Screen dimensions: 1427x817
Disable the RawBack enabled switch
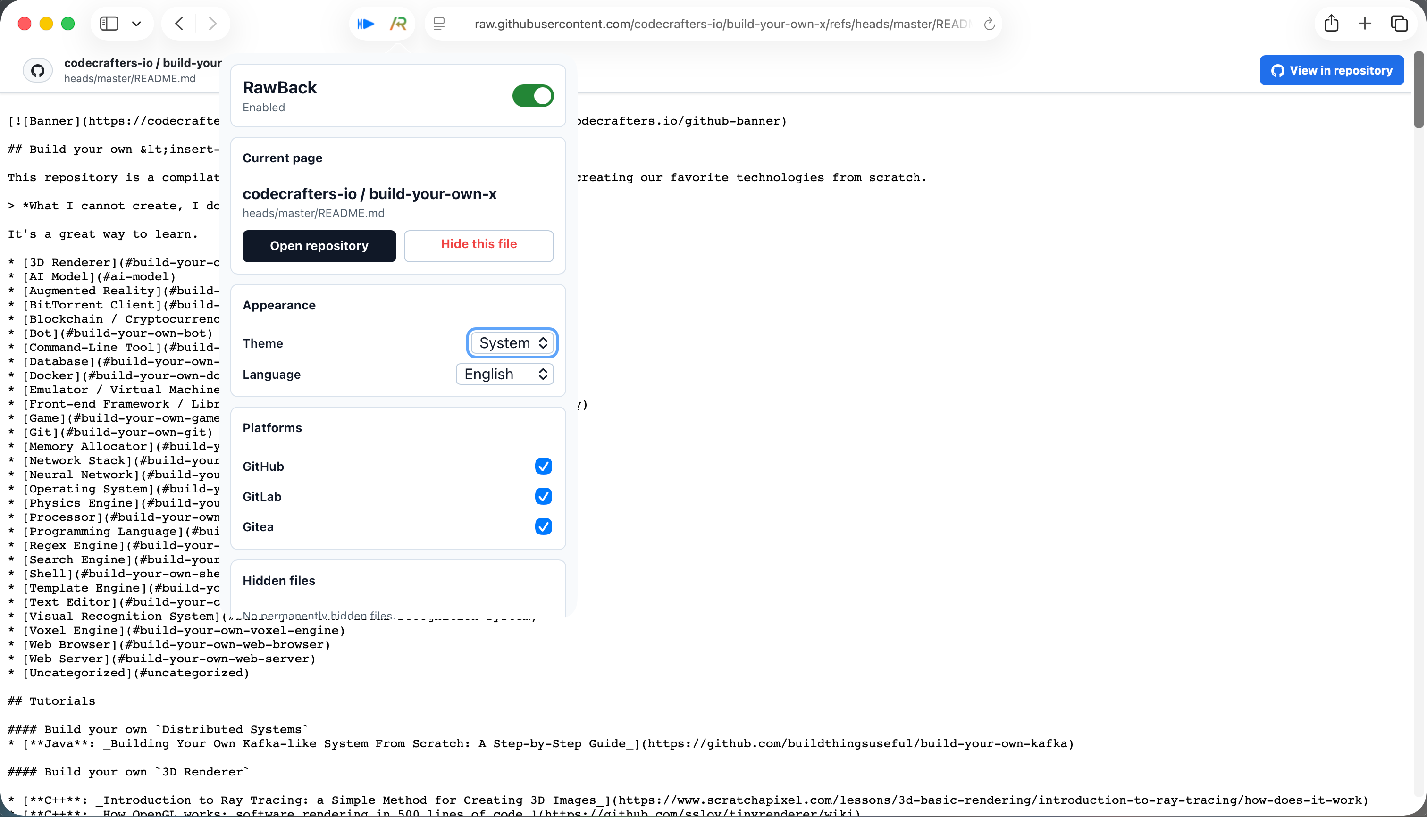[533, 95]
